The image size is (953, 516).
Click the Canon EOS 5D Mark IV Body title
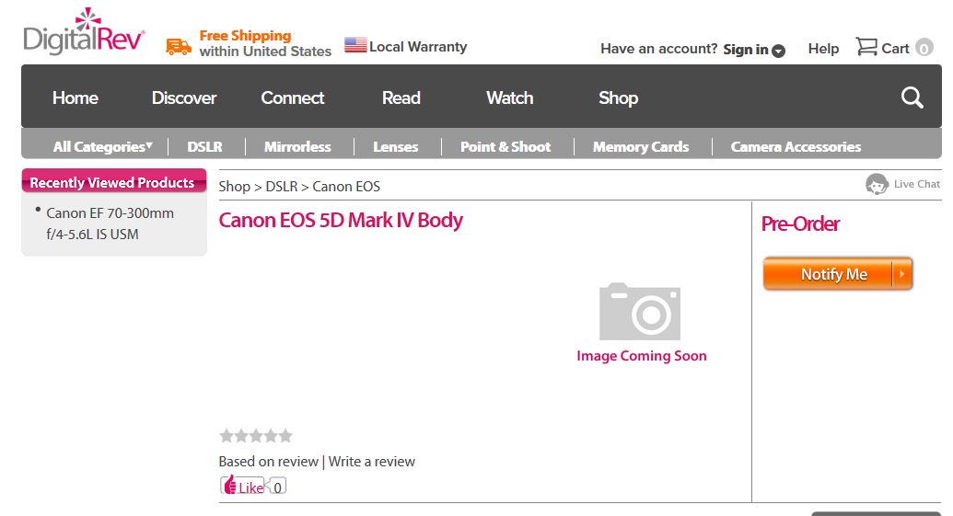tap(341, 220)
